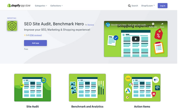
Task: Open the Site Audit screenshot thumbnail
Action: pos(33,87)
